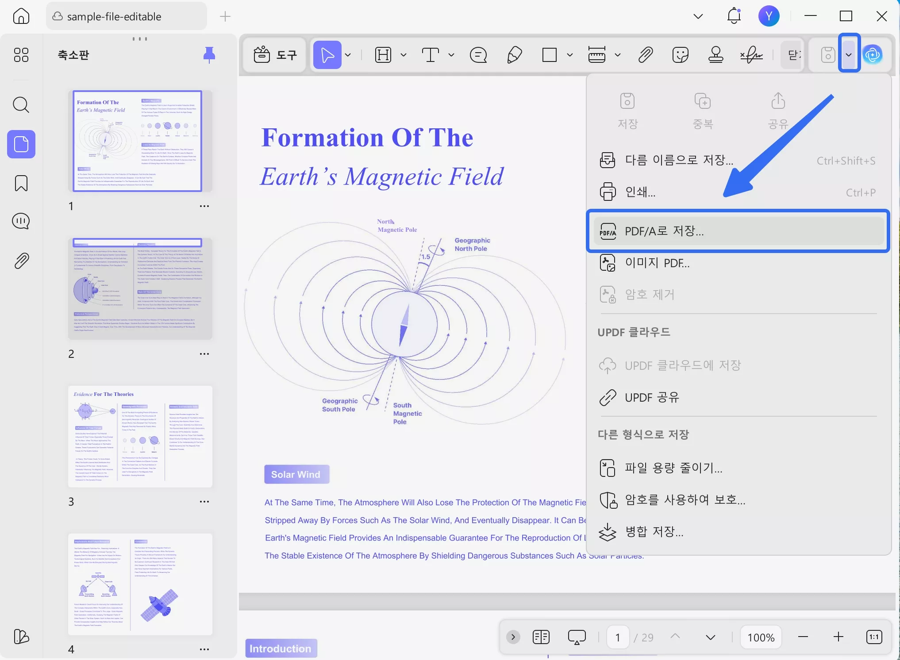
Task: Open the bookmarks panel
Action: coord(20,183)
